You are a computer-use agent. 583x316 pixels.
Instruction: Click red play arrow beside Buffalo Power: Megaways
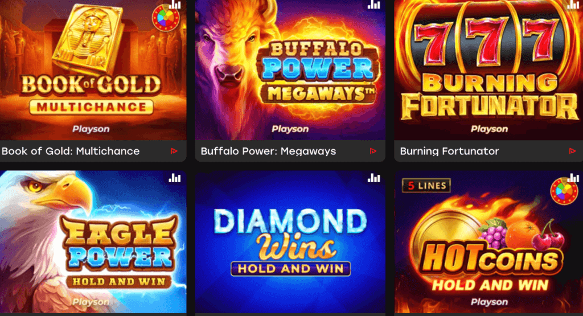click(373, 151)
